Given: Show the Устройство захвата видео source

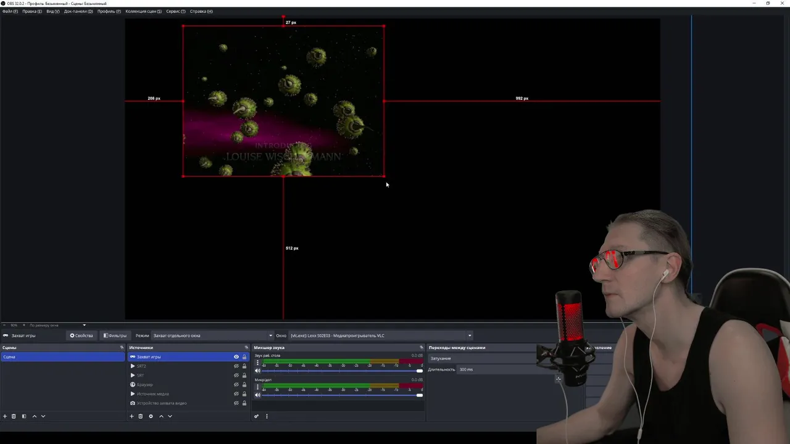Looking at the screenshot, I should click(236, 403).
